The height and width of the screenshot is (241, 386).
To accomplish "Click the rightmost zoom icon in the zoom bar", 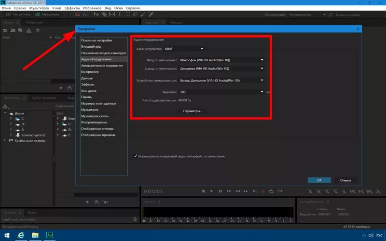I will pyautogui.click(x=378, y=191).
